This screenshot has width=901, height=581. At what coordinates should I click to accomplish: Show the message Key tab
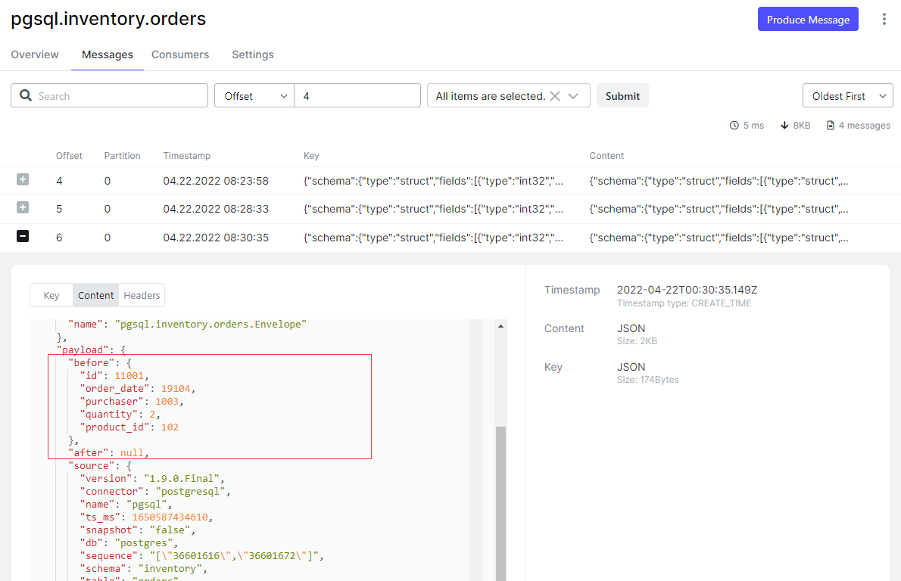tap(51, 295)
